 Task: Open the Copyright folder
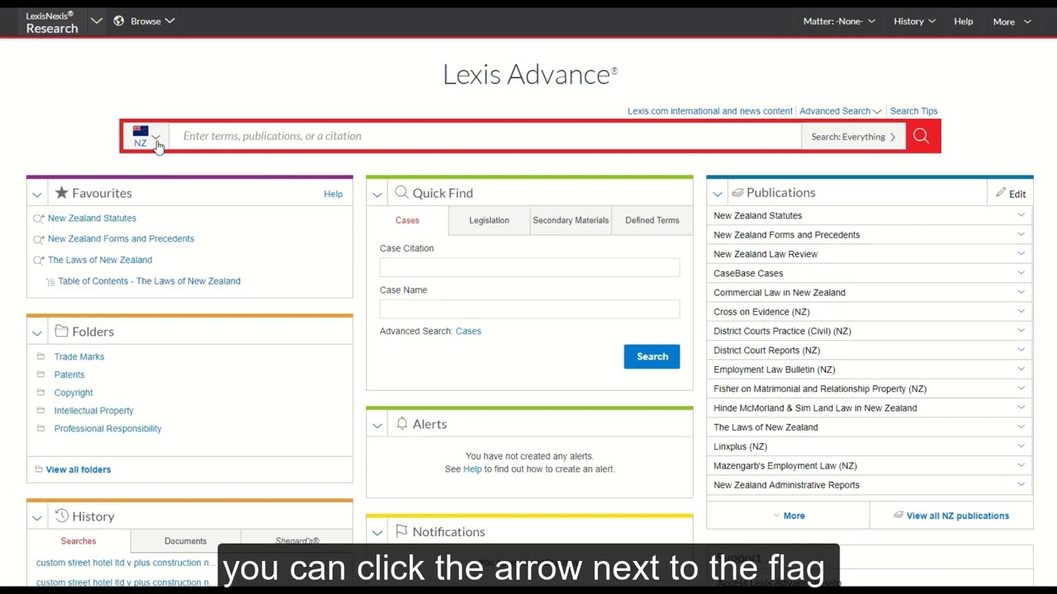73,393
